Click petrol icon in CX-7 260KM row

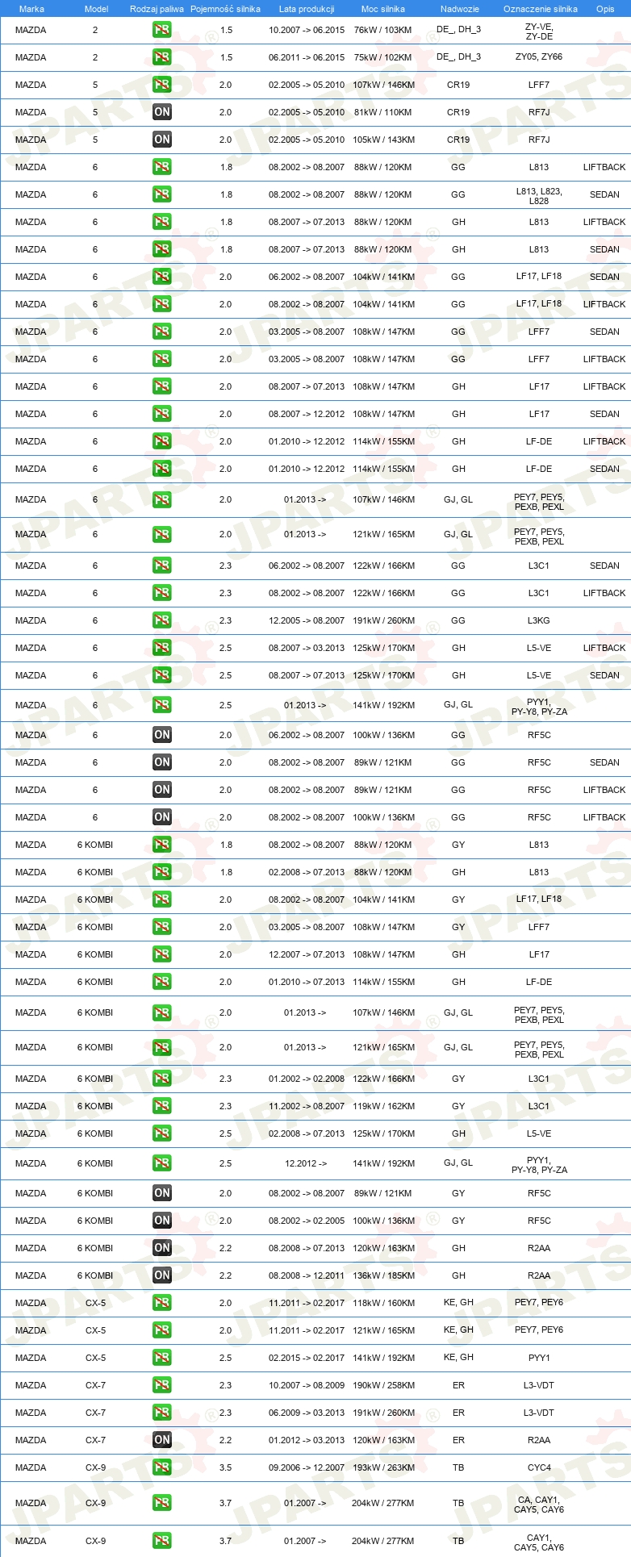[162, 1413]
